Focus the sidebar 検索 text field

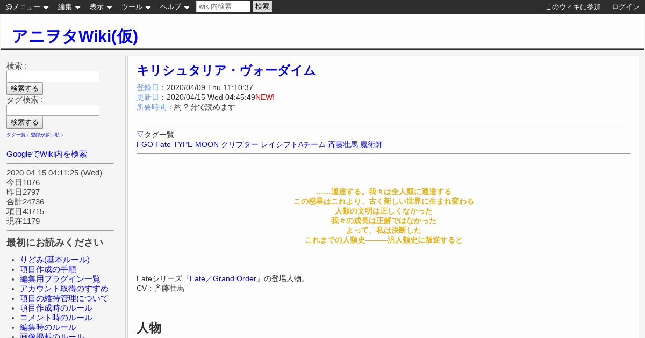tap(53, 76)
